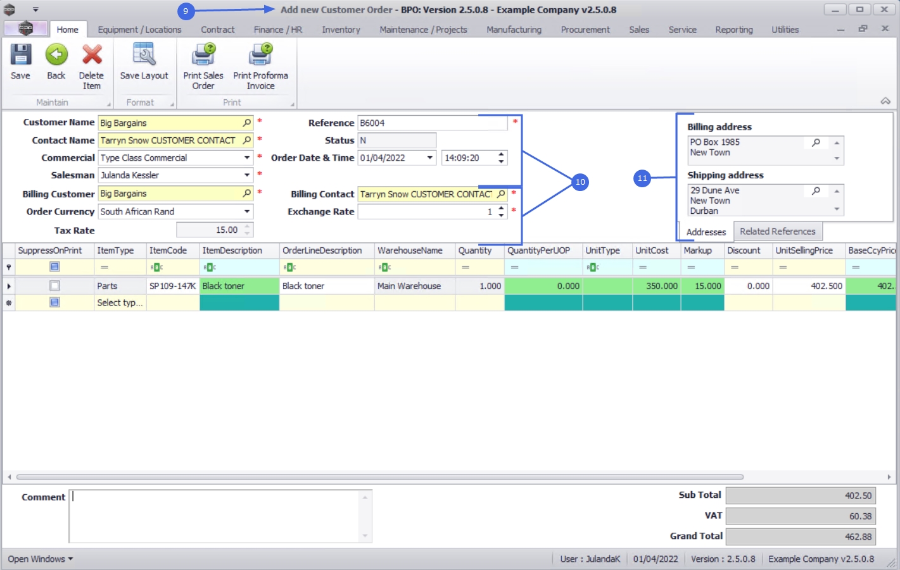Open the Equipment / Locations tab
Viewport: 900px width, 570px height.
point(139,30)
